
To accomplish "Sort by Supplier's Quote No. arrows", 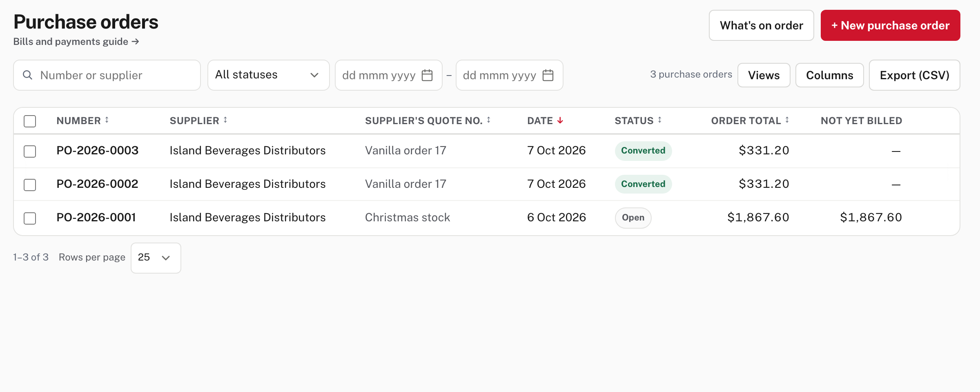I will click(x=488, y=120).
